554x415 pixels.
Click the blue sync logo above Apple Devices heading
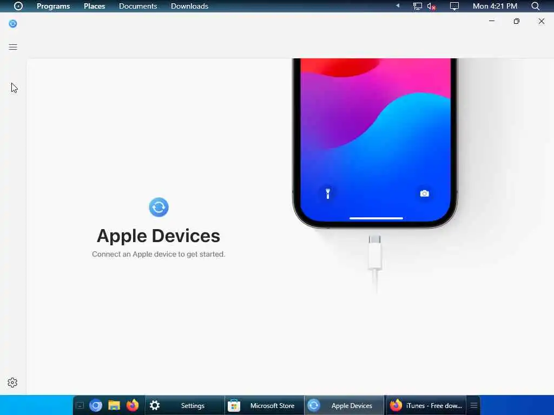[159, 207]
